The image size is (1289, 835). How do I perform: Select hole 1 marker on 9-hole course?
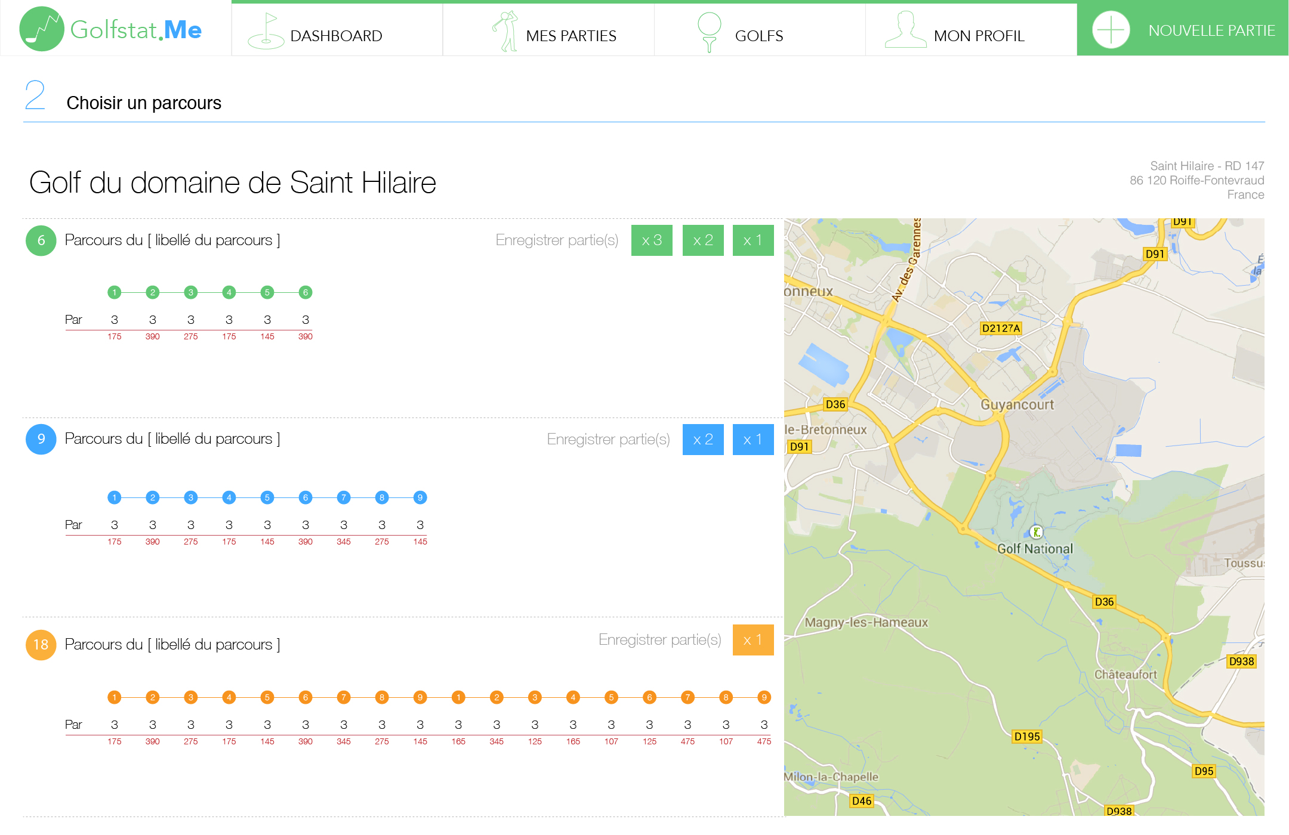click(115, 497)
